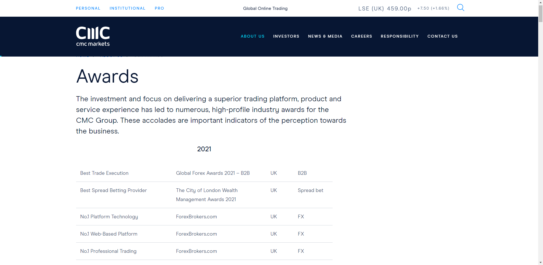Click the CMC Markets logo
The image size is (543, 265).
pyautogui.click(x=93, y=36)
